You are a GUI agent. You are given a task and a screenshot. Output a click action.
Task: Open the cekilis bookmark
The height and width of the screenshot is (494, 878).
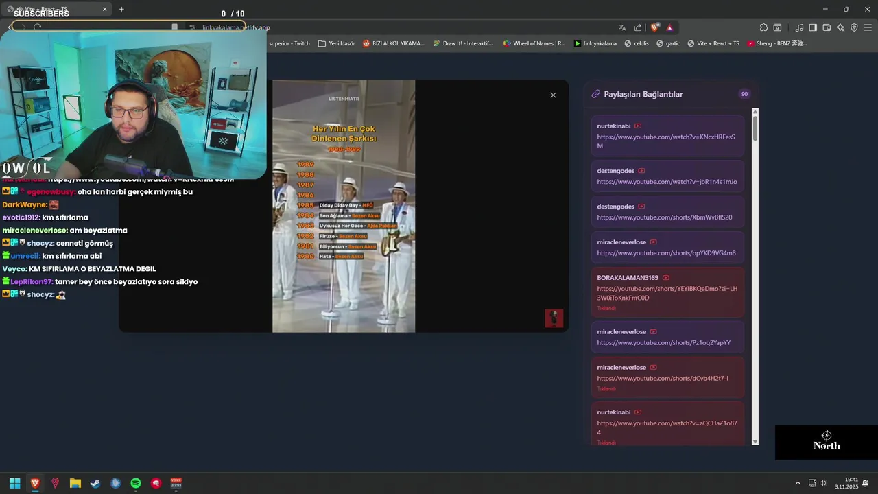(x=637, y=43)
